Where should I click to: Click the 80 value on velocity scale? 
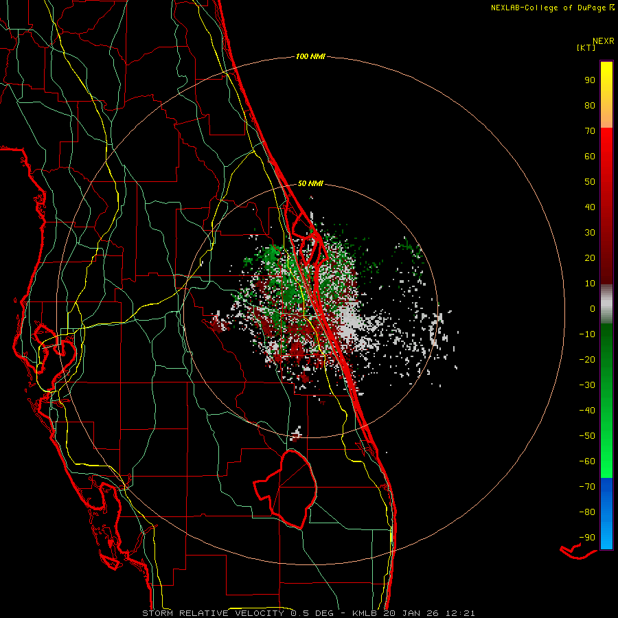(590, 105)
